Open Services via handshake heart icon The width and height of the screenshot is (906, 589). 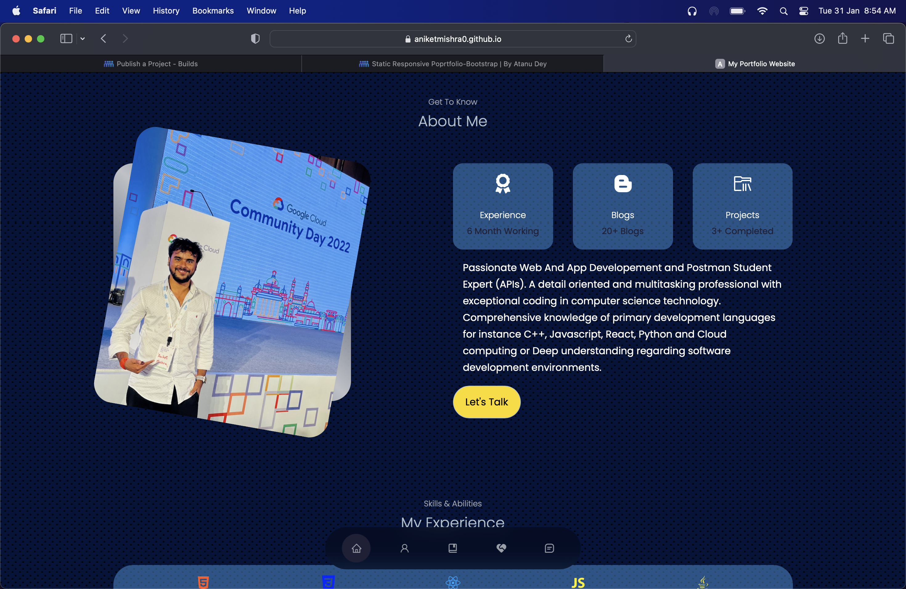coord(501,548)
